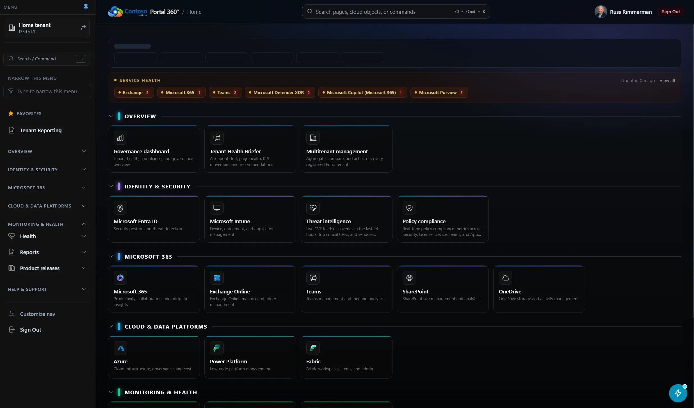This screenshot has width=694, height=408.
Task: Click the Favorites star icon
Action: point(11,113)
